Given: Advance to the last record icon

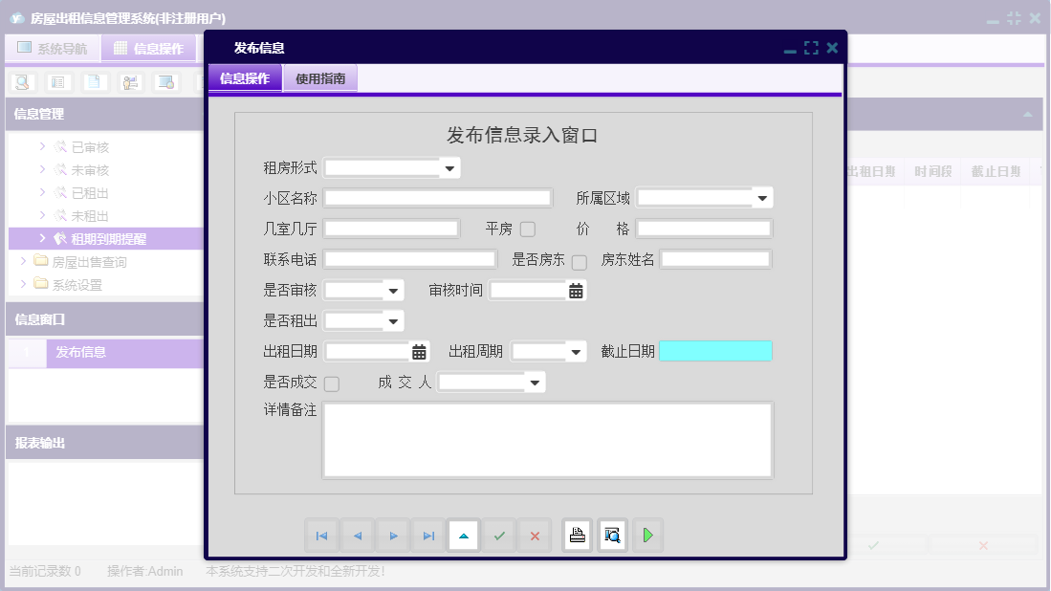Looking at the screenshot, I should (x=428, y=536).
